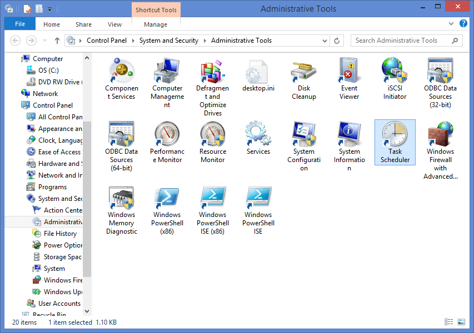Click the Back navigation arrow
Screen dimensions: 474x333
[x=16, y=41]
